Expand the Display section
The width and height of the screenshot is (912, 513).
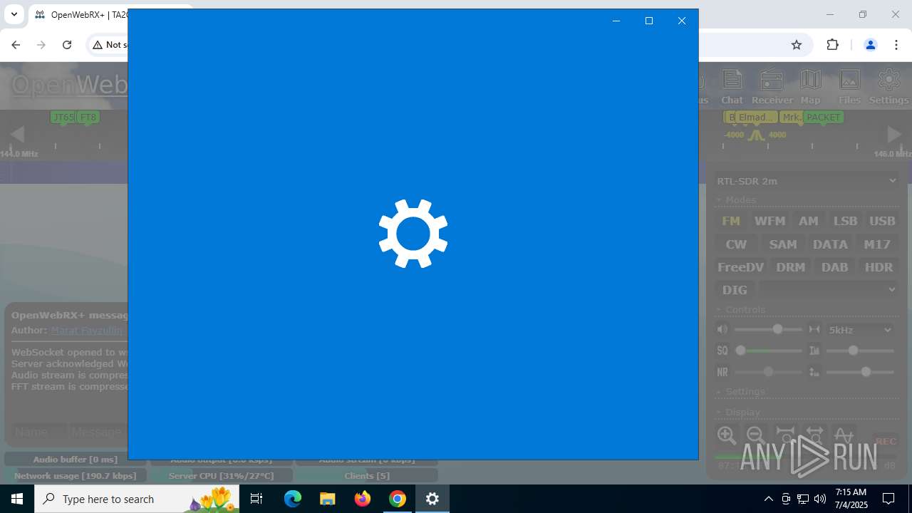(738, 413)
